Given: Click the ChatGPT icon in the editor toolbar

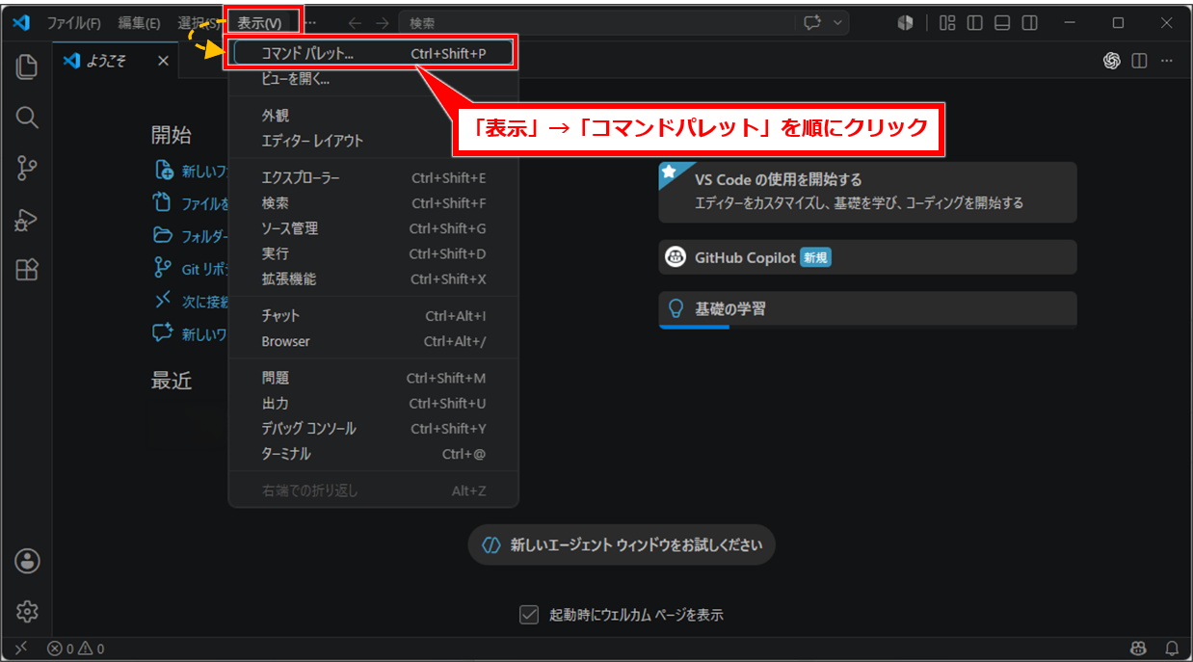Looking at the screenshot, I should (1111, 61).
